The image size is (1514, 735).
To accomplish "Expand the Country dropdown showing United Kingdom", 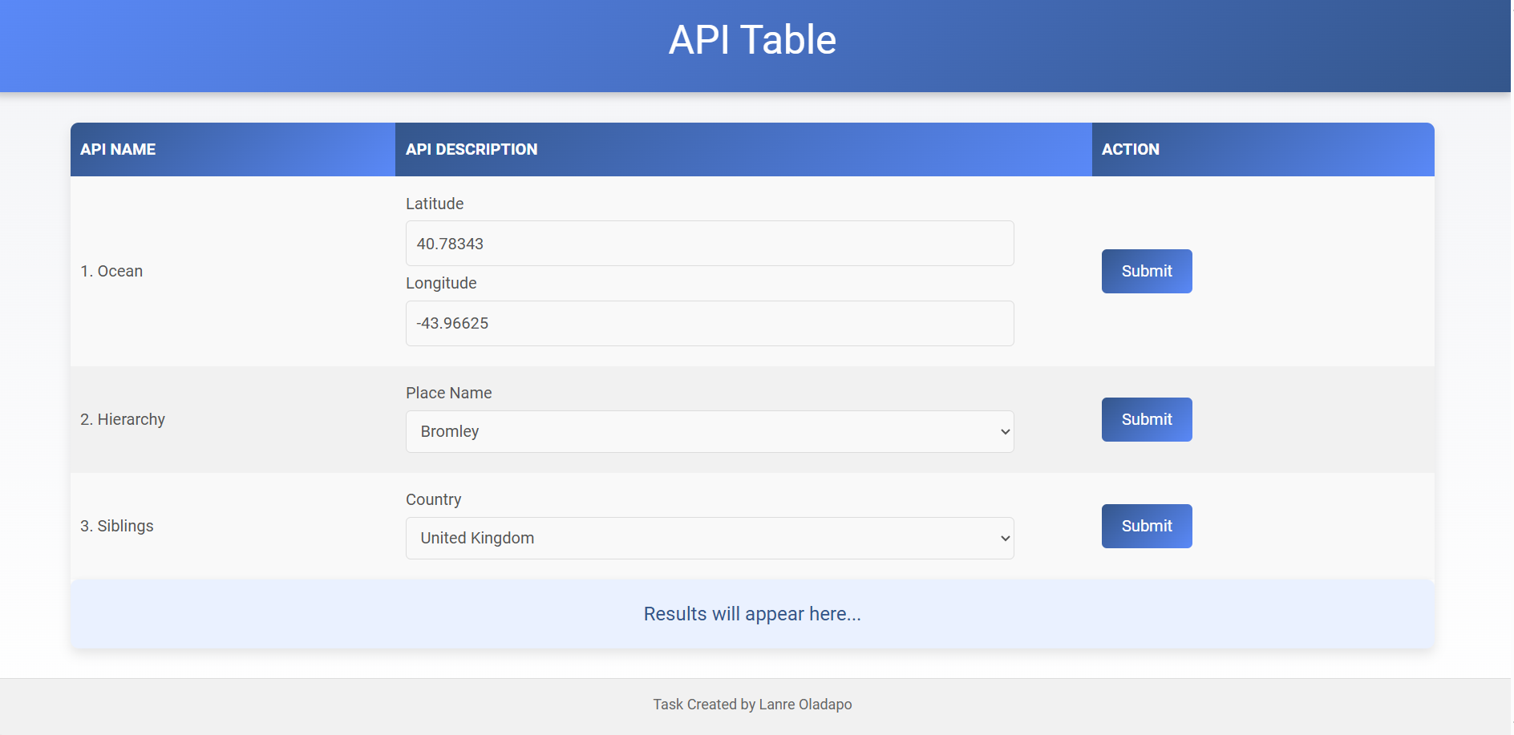I will pos(709,539).
